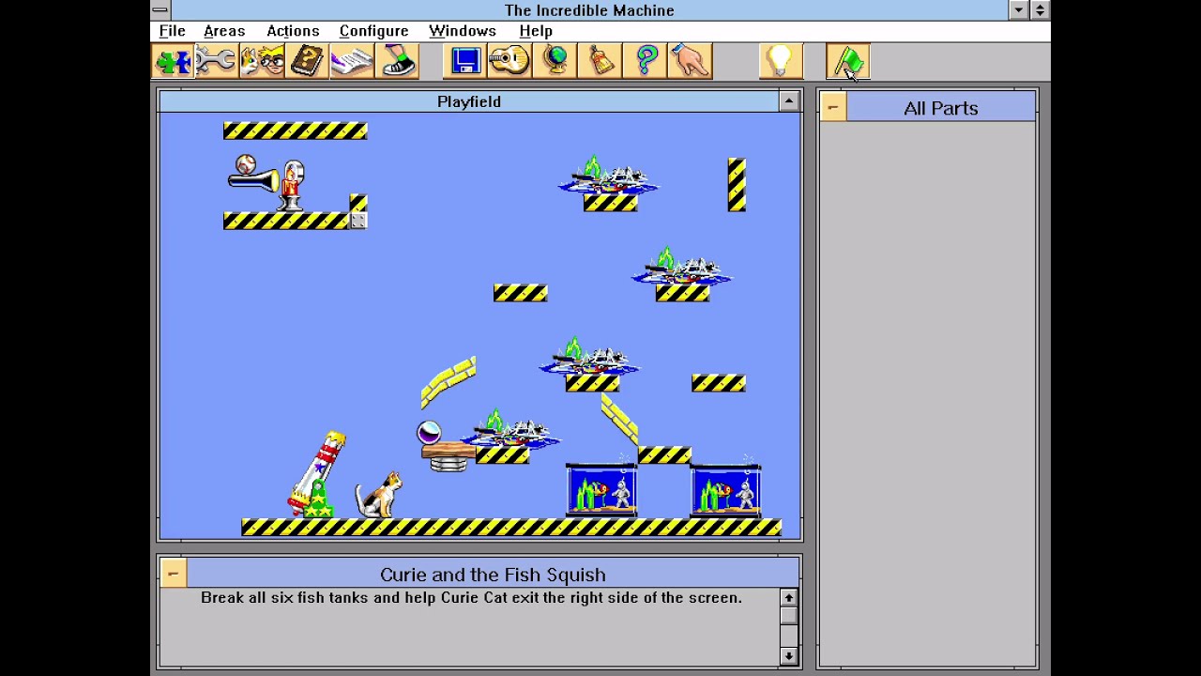Open the Windows menu
Viewport: 1201px width, 676px height.
[x=463, y=31]
